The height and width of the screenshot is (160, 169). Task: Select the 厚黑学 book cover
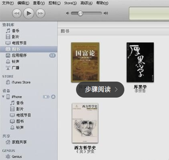[x=140, y=62]
